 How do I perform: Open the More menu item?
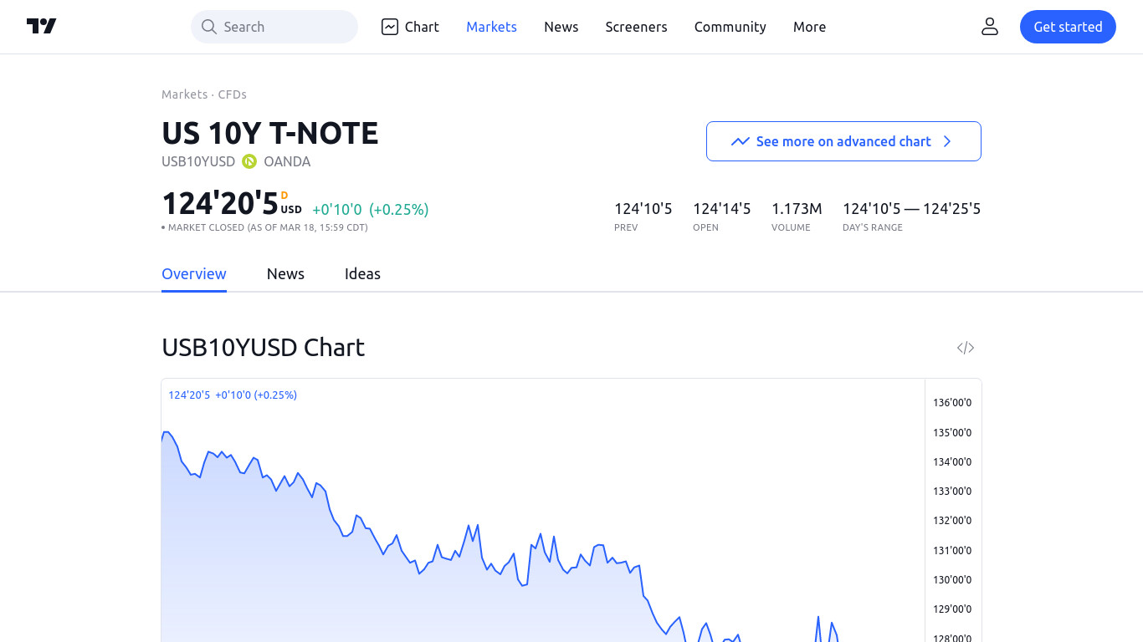809,27
